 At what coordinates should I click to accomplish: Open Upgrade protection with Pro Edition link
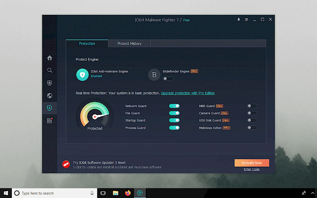(188, 93)
